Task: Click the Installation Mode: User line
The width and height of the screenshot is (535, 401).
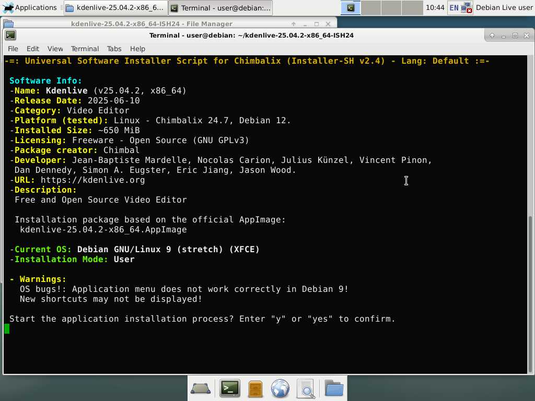Action: [x=72, y=260]
